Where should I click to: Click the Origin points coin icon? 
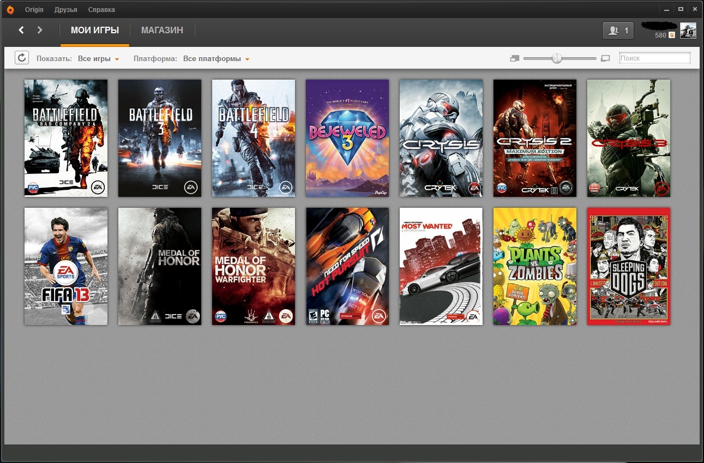pos(672,35)
